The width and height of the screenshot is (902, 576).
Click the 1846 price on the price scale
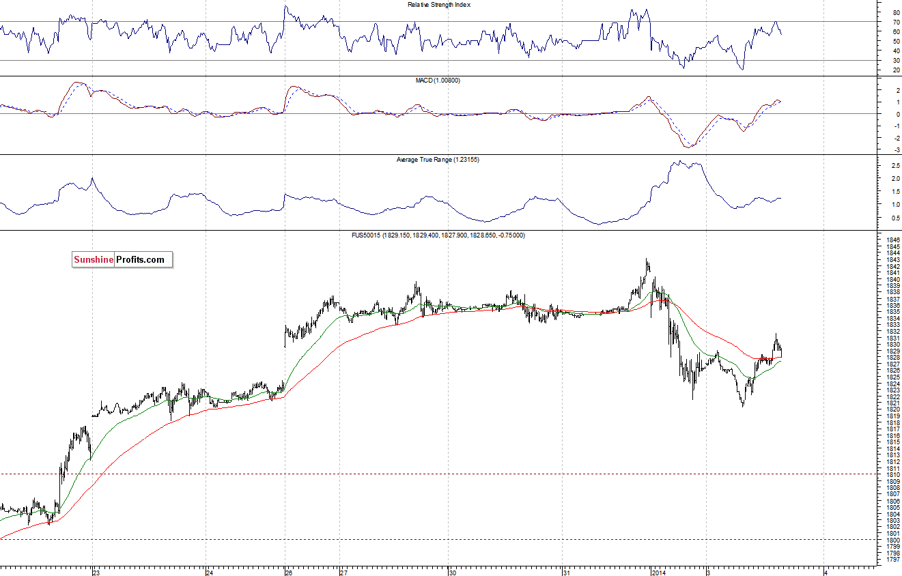893,240
